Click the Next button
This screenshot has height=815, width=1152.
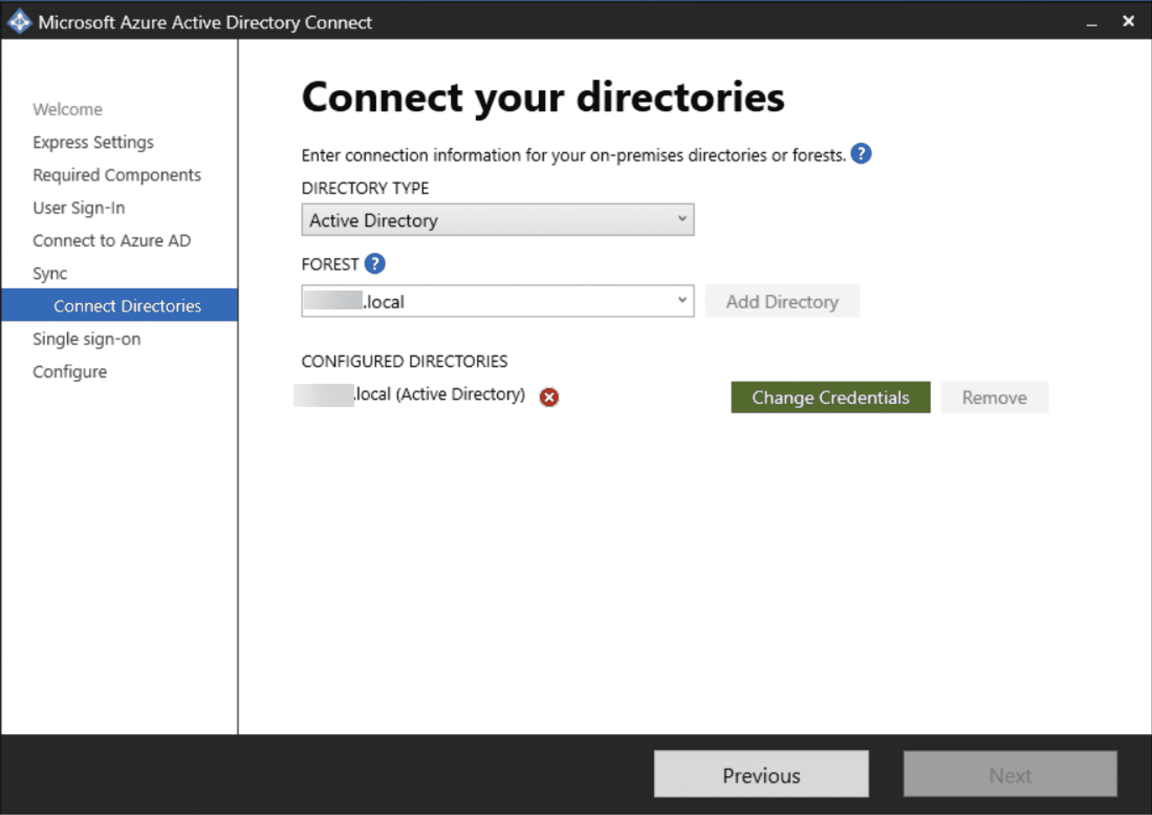click(1009, 775)
